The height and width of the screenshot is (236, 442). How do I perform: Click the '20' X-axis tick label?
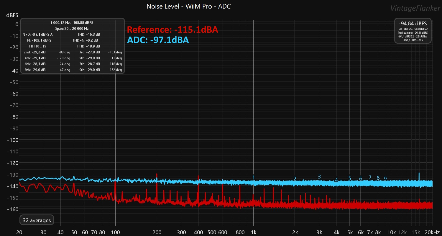click(19, 232)
